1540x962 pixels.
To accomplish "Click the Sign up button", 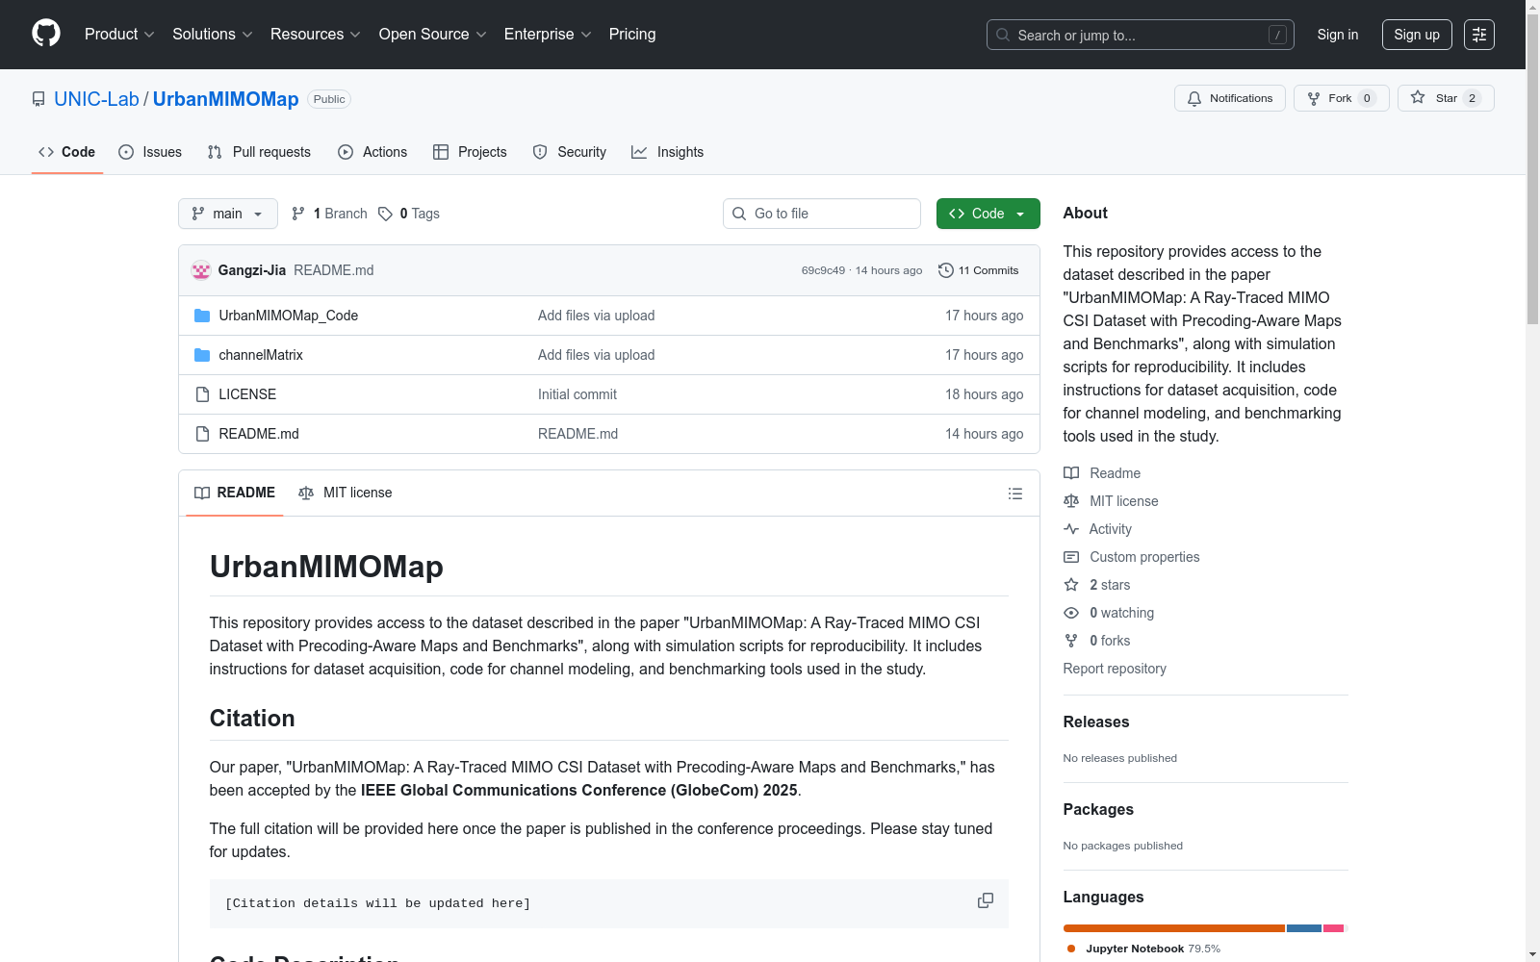I will pyautogui.click(x=1417, y=35).
